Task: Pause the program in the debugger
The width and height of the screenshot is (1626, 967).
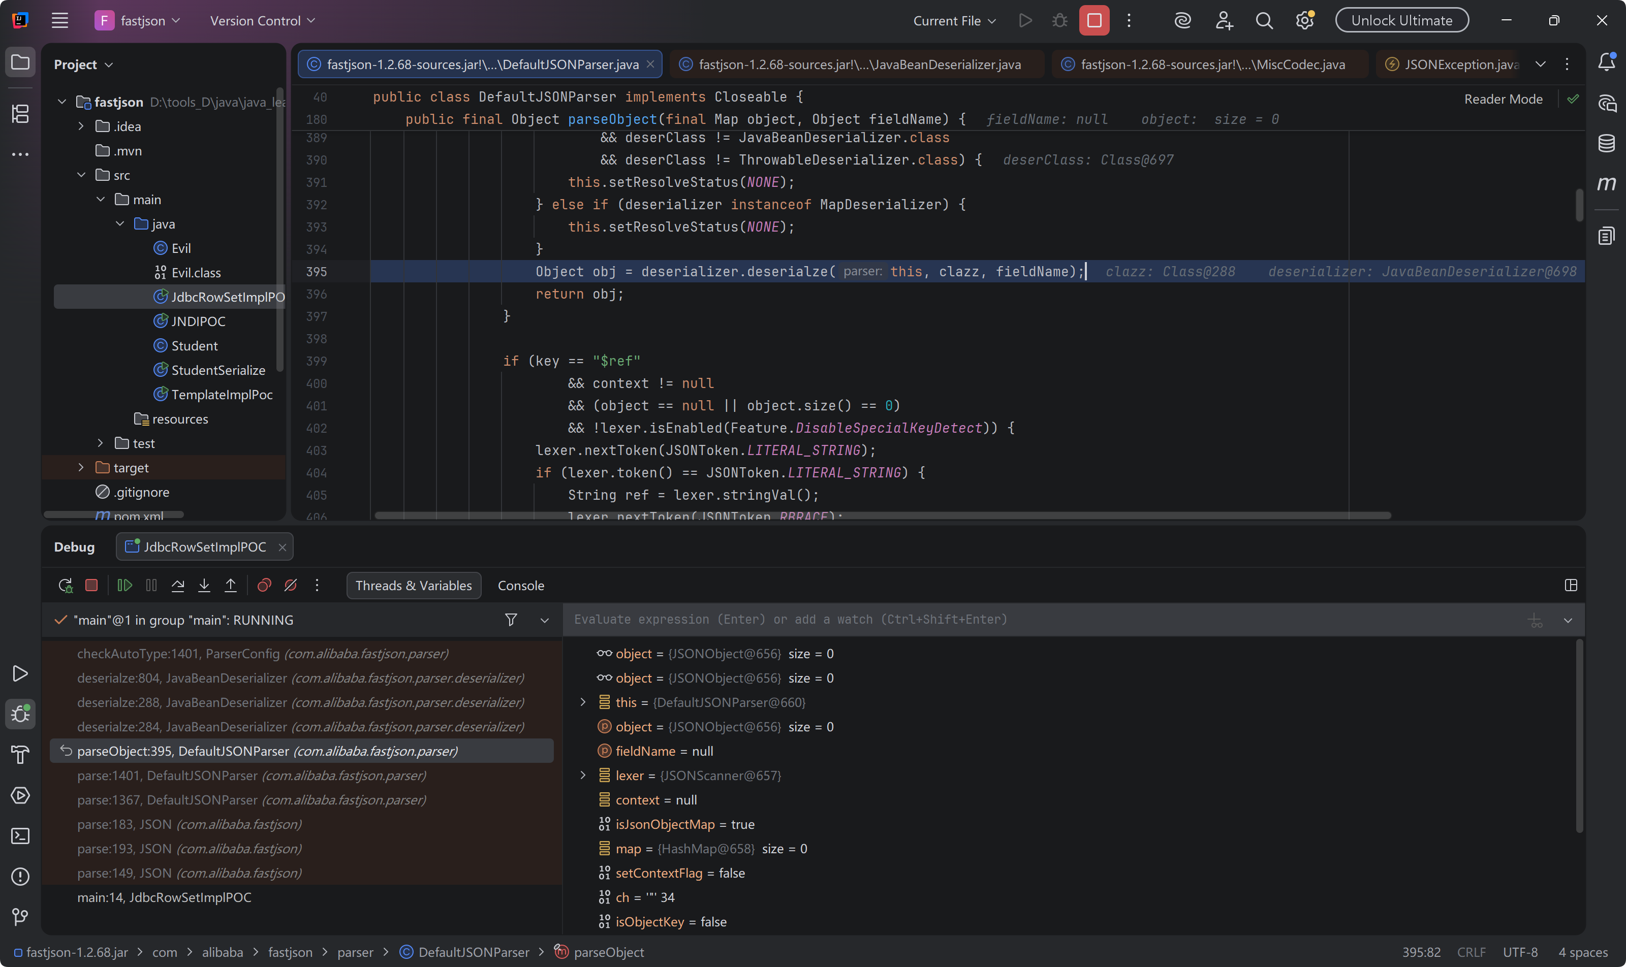Action: [x=151, y=585]
